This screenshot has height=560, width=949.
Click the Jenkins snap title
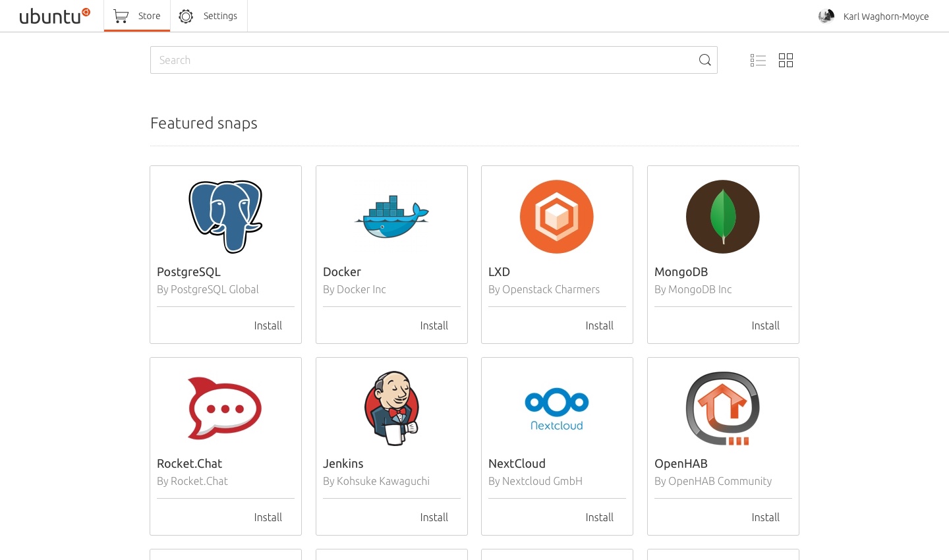point(343,463)
